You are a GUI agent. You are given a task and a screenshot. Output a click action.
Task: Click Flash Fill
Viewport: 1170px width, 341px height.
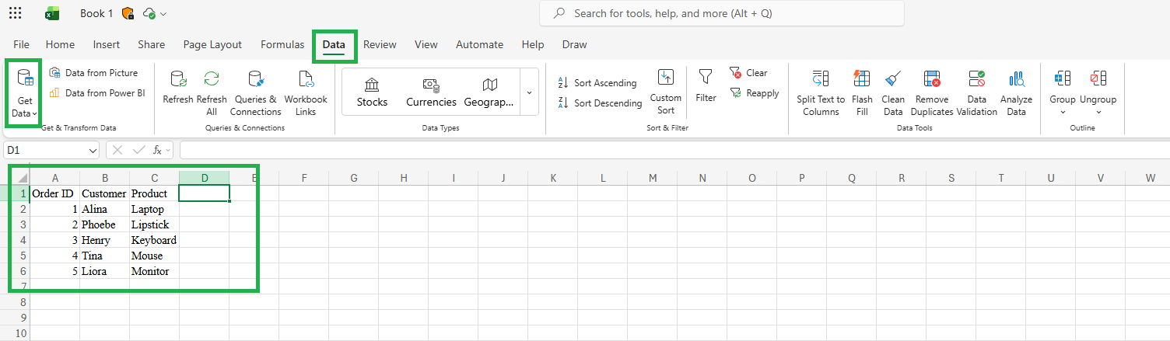click(862, 93)
